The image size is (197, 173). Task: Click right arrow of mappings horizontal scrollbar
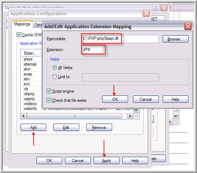[130, 116]
